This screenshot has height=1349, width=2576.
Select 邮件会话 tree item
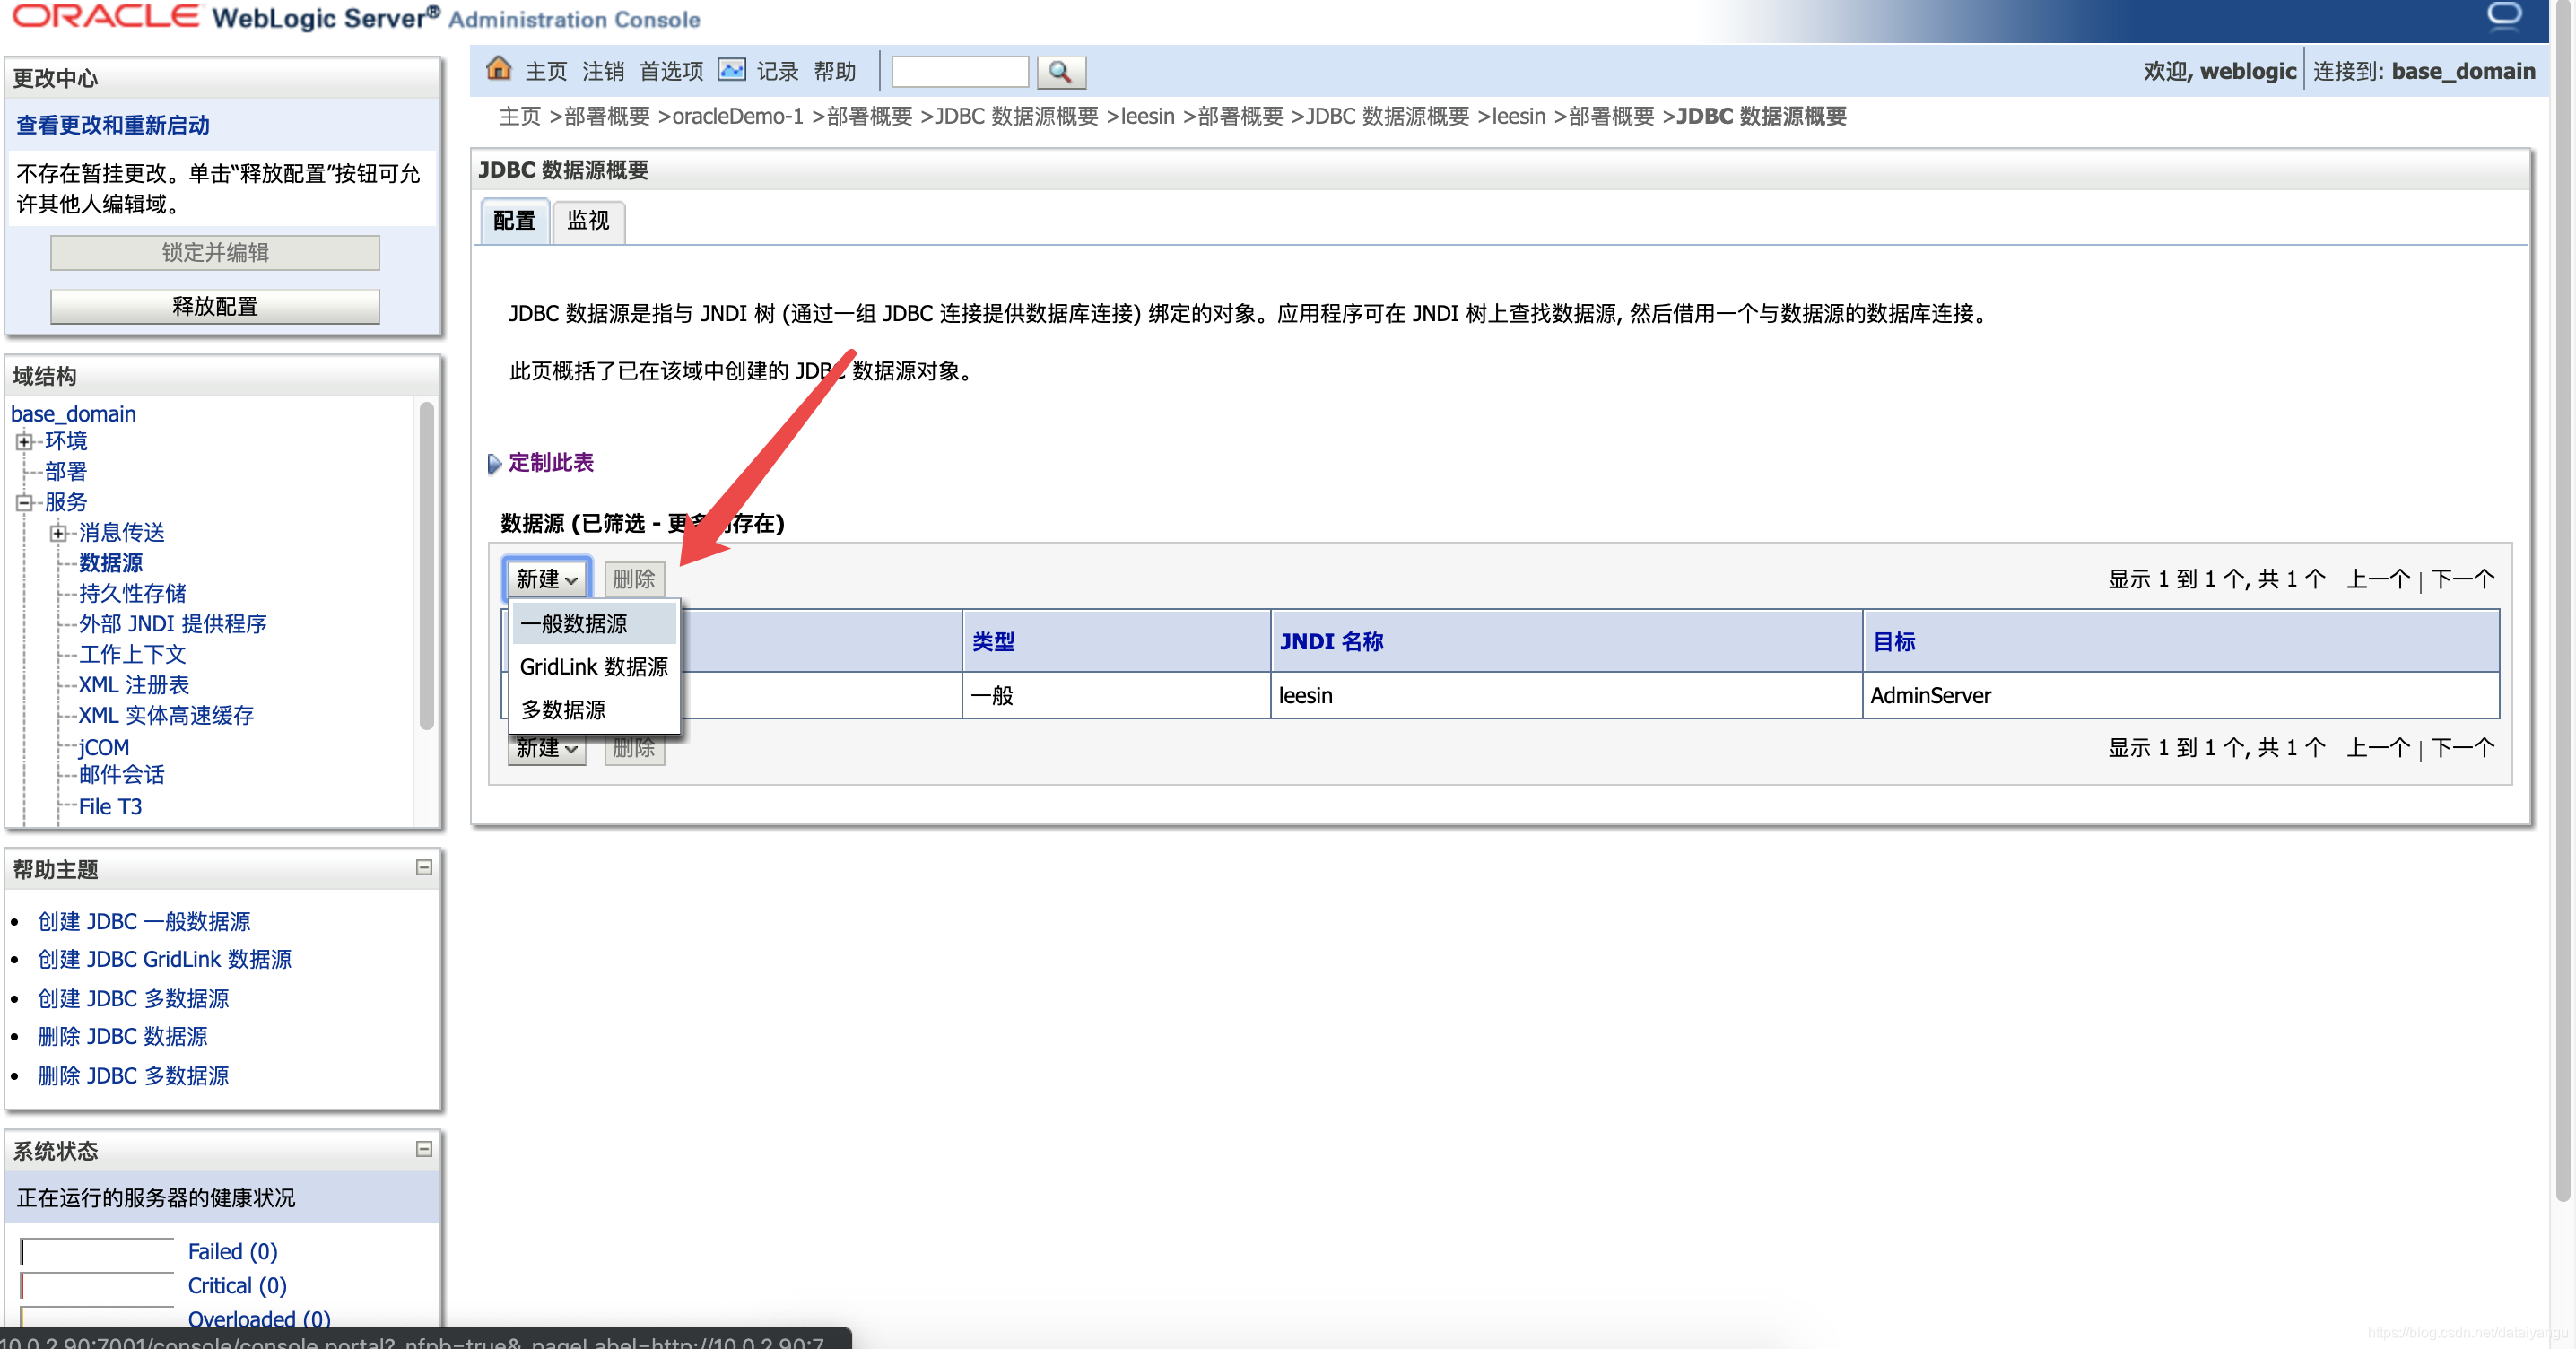[x=122, y=775]
